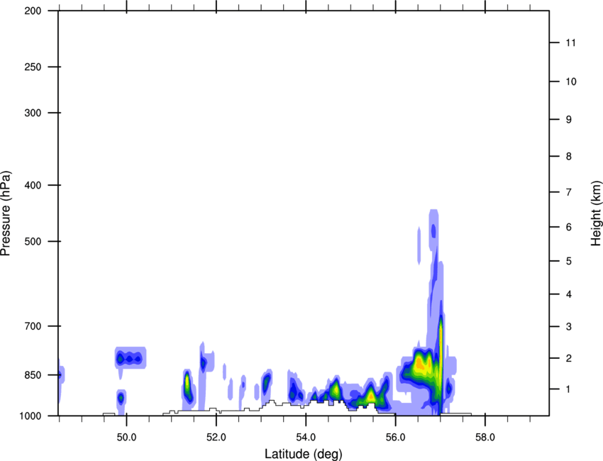Click the 58.0 latitude tick label
Screen dimensions: 603x461
(x=485, y=438)
